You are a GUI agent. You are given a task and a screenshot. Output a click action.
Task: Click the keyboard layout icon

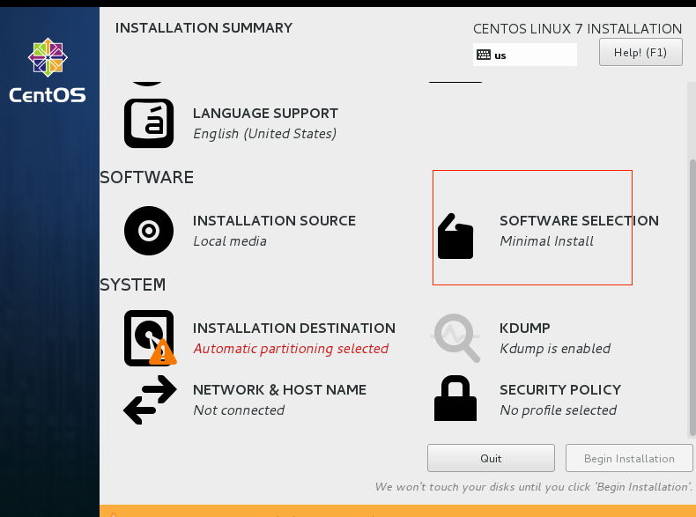[x=484, y=55]
